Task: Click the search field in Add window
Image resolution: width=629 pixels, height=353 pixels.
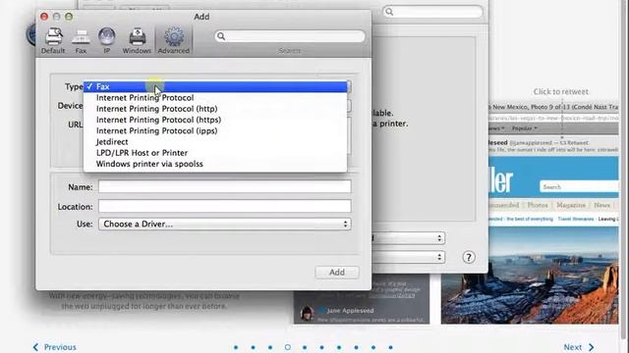Action: tap(290, 36)
